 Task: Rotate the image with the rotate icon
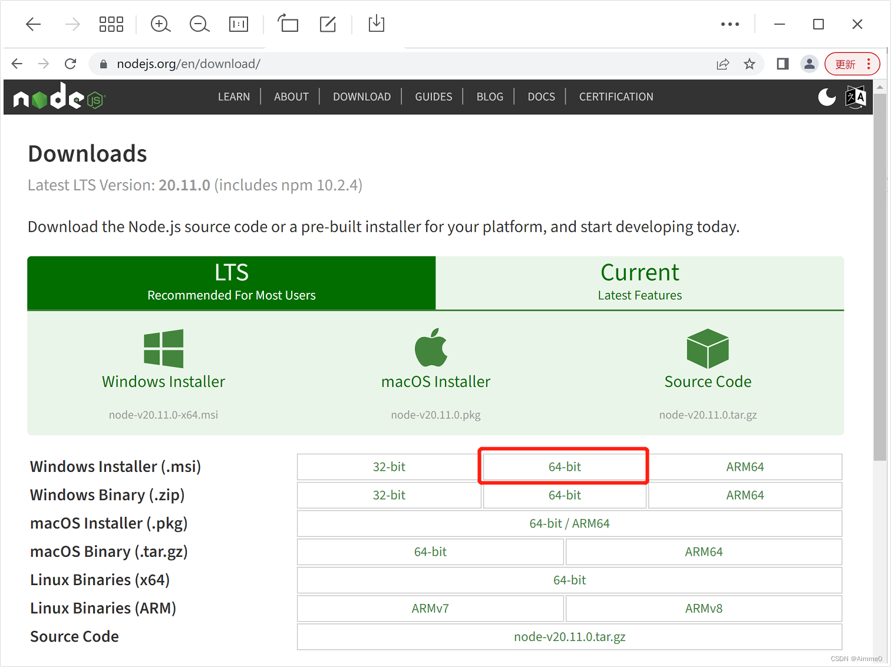(288, 24)
